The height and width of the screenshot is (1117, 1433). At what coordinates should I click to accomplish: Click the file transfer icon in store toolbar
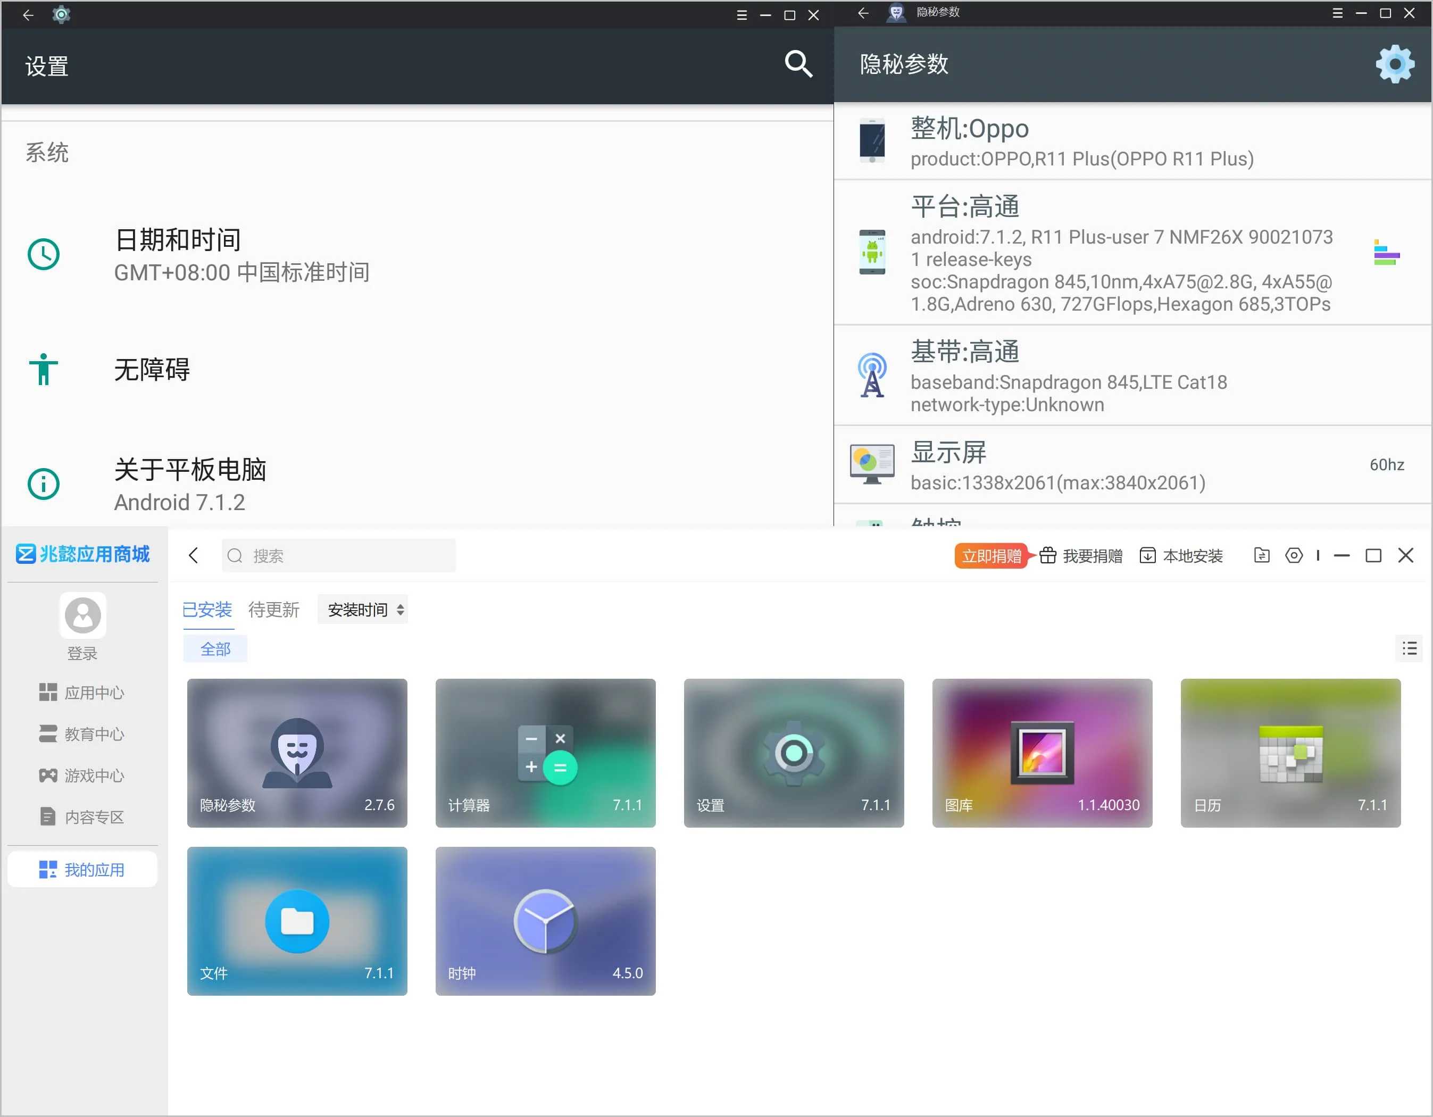(1261, 555)
